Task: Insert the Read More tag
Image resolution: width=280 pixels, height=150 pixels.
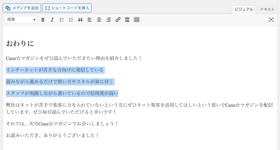Action: point(127,20)
